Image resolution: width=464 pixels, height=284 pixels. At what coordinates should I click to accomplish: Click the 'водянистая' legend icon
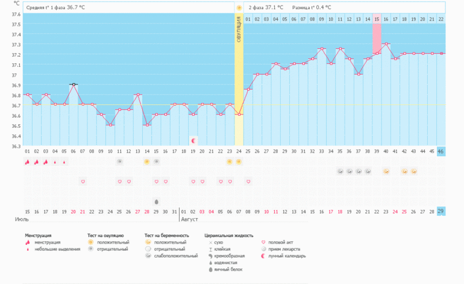[x=210, y=263]
